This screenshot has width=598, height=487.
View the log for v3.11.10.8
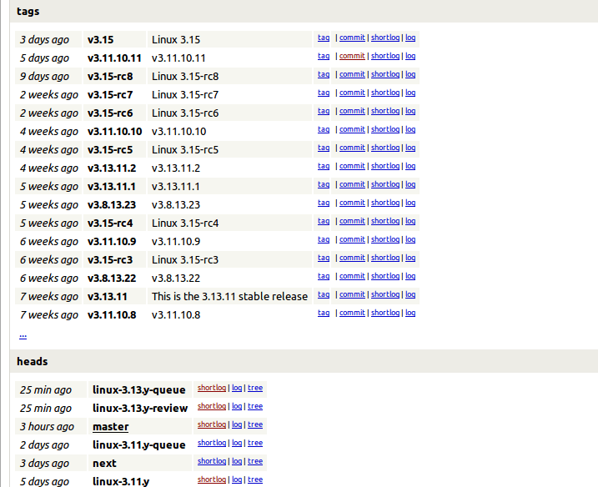pyautogui.click(x=410, y=313)
